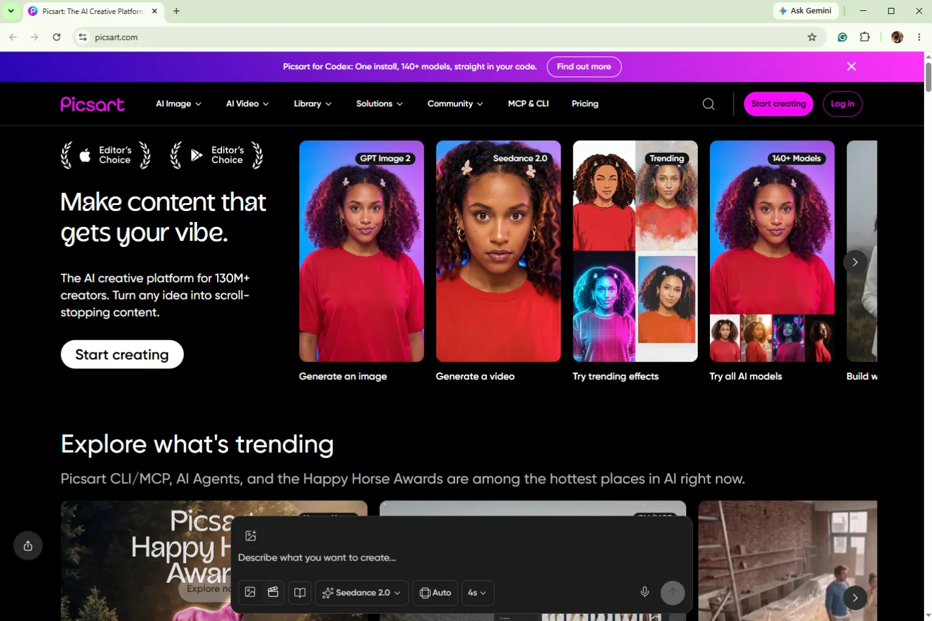
Task: Open a new browser tab
Action: [177, 11]
